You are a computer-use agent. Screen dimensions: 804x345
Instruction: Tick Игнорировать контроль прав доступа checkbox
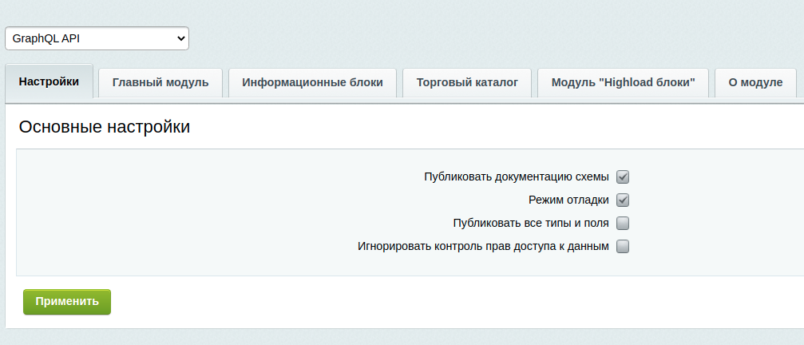pyautogui.click(x=623, y=246)
